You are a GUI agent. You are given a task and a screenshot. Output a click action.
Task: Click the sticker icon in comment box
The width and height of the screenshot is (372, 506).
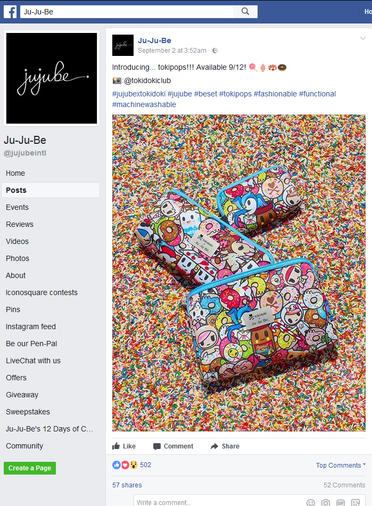coord(356,503)
